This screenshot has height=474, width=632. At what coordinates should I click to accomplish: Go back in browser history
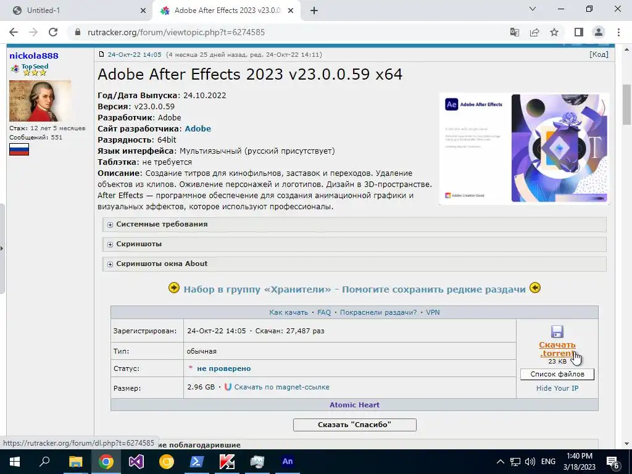coord(14,32)
